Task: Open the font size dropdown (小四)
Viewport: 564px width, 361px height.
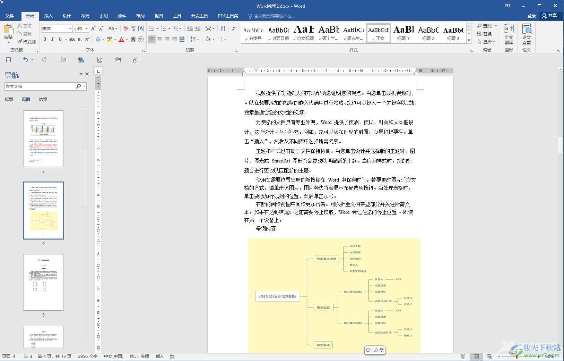Action: coord(86,28)
